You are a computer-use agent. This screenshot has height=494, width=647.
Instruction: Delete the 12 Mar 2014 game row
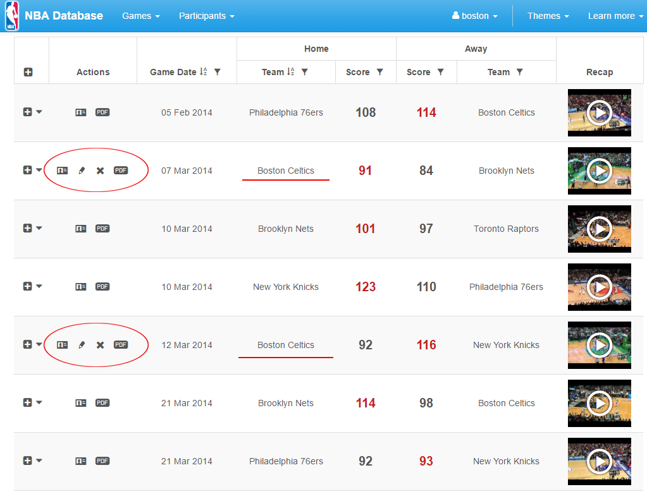tap(100, 345)
